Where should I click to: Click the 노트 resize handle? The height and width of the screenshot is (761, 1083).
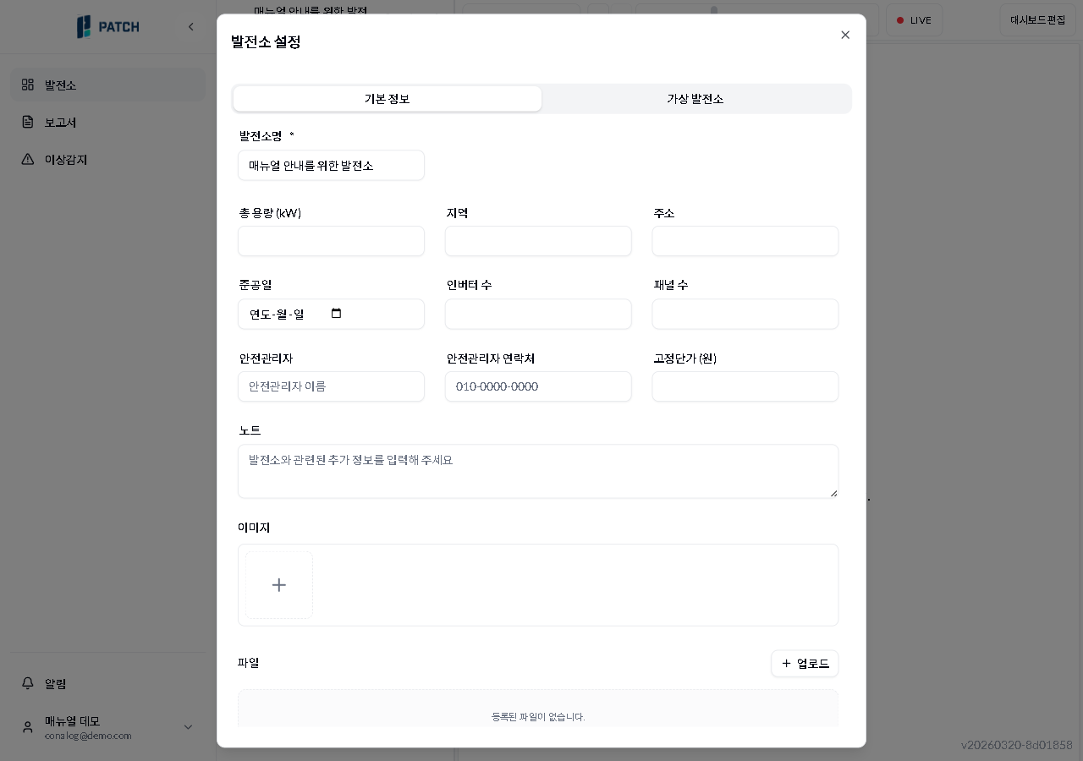tap(833, 495)
